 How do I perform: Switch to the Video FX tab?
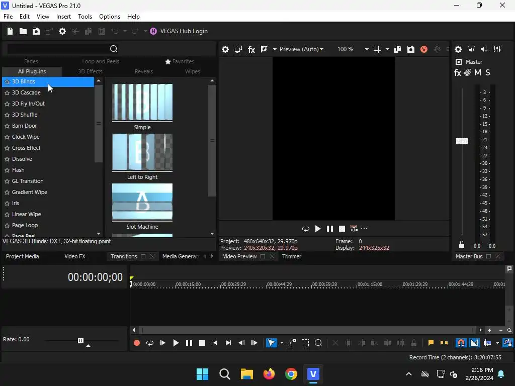pyautogui.click(x=75, y=256)
